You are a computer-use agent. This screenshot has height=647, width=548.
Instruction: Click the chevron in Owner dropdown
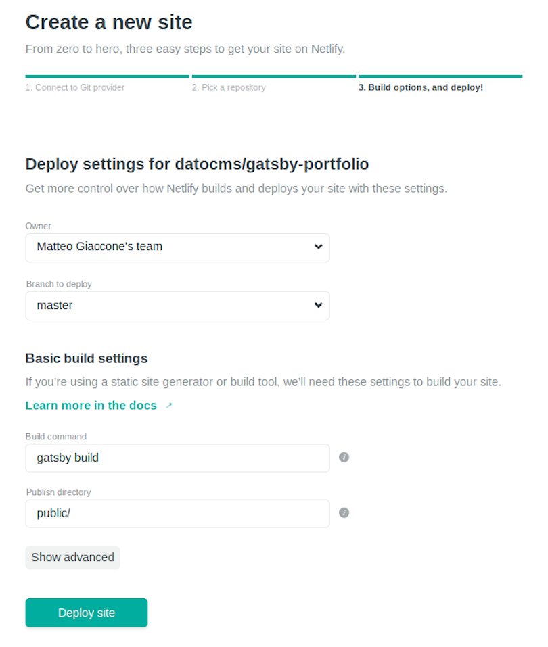tap(318, 247)
